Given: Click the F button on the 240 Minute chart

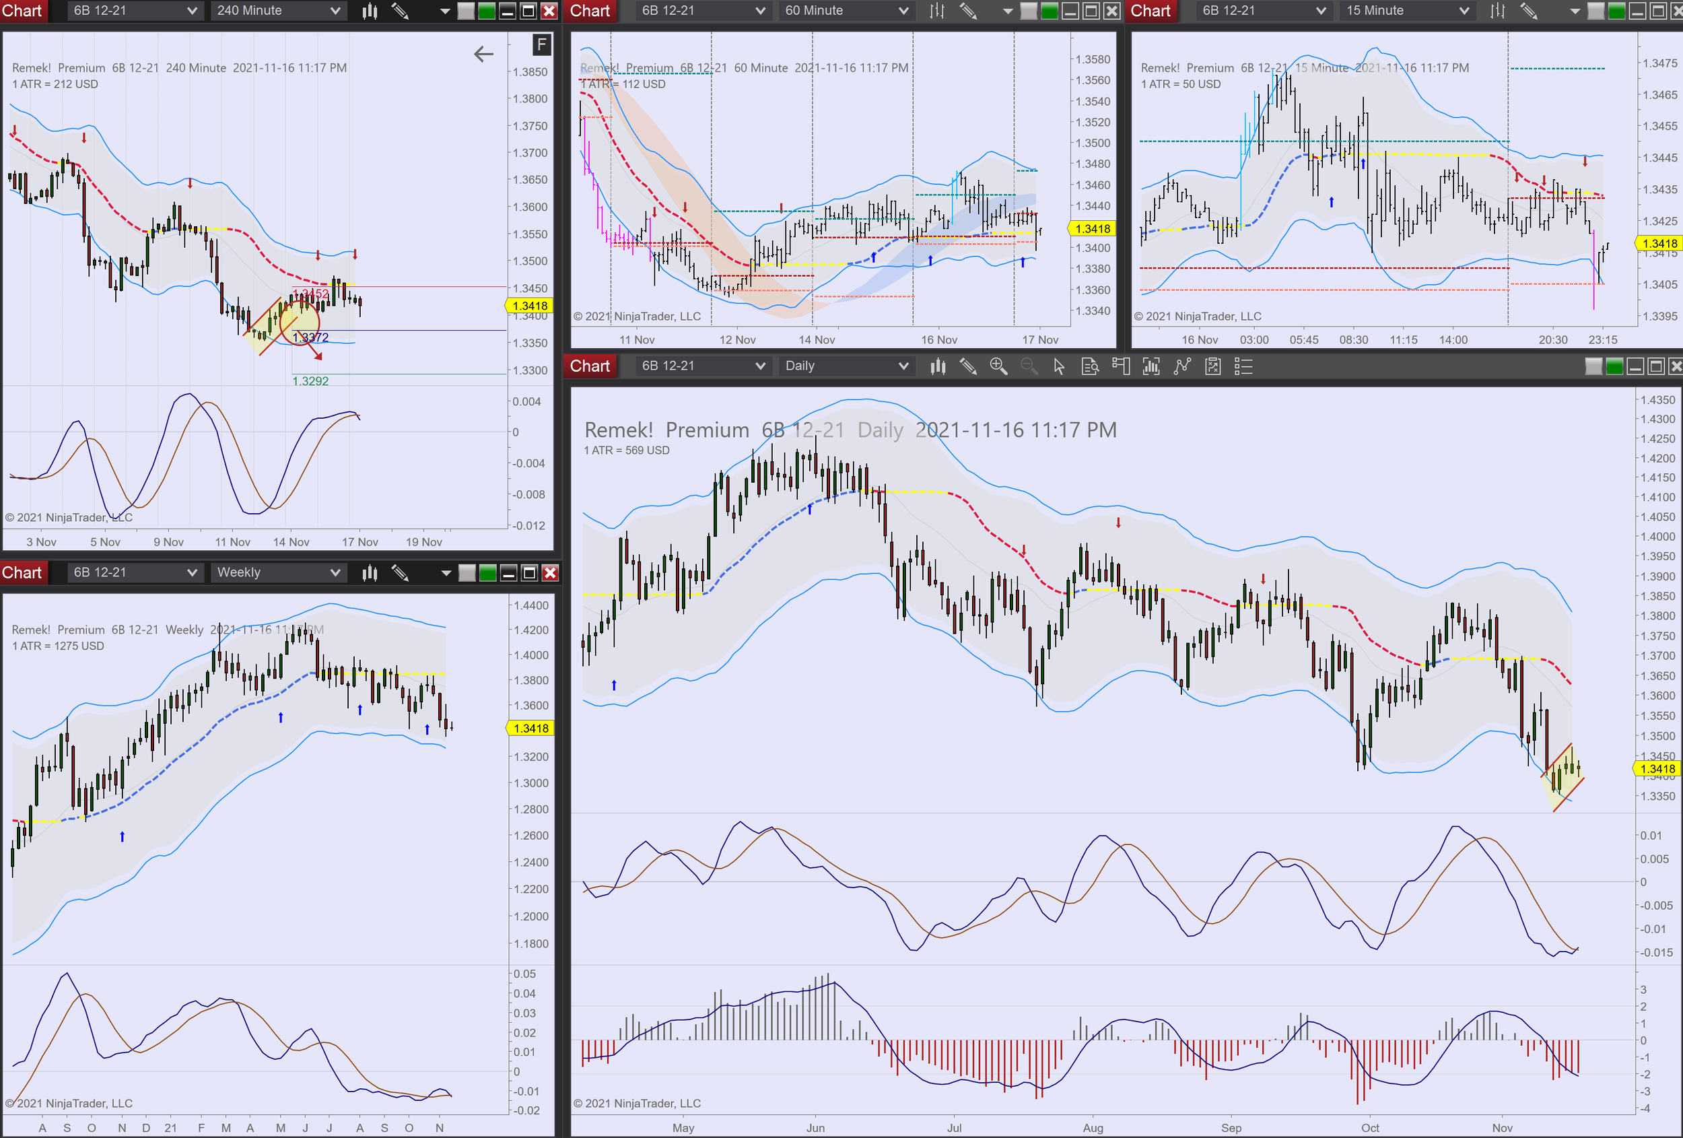Looking at the screenshot, I should click(x=541, y=45).
